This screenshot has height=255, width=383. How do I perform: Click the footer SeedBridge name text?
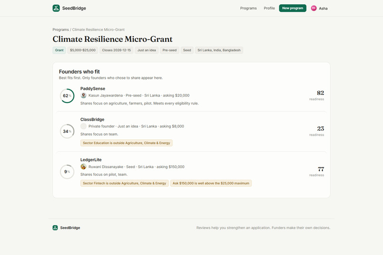point(70,227)
